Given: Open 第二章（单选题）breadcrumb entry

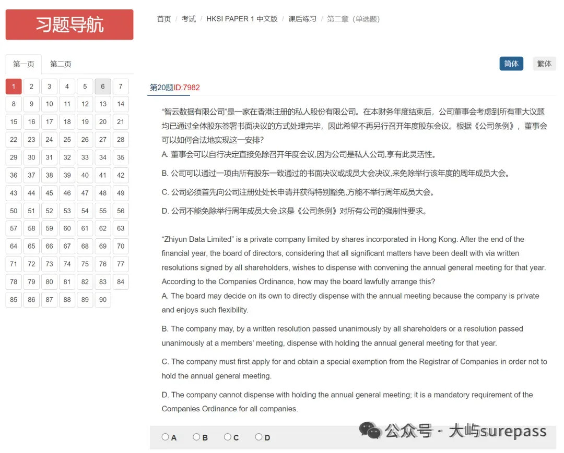Looking at the screenshot, I should tap(352, 19).
